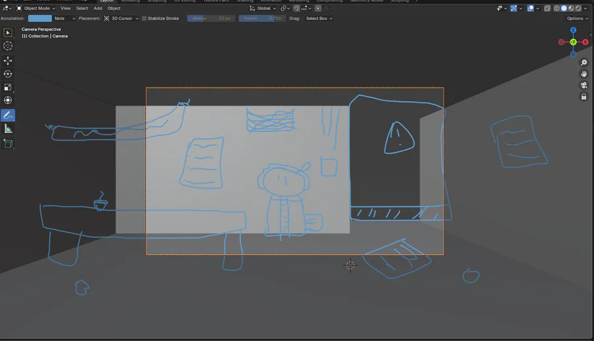Image resolution: width=594 pixels, height=341 pixels.
Task: Pick the Rotate tool
Action: pyautogui.click(x=7, y=74)
